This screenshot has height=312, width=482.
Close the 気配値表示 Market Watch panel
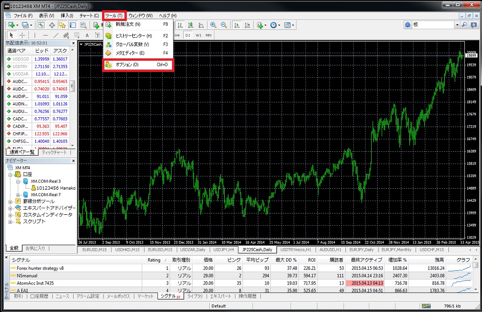pos(73,43)
